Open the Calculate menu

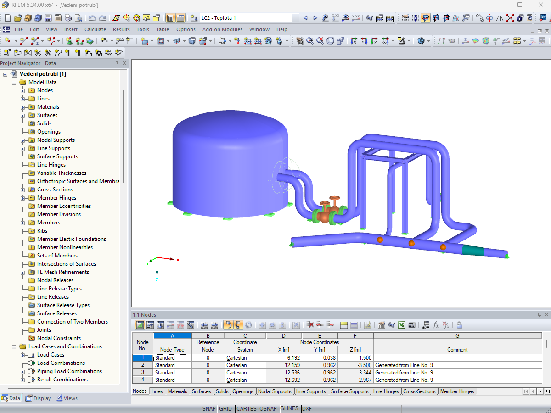[x=95, y=29]
